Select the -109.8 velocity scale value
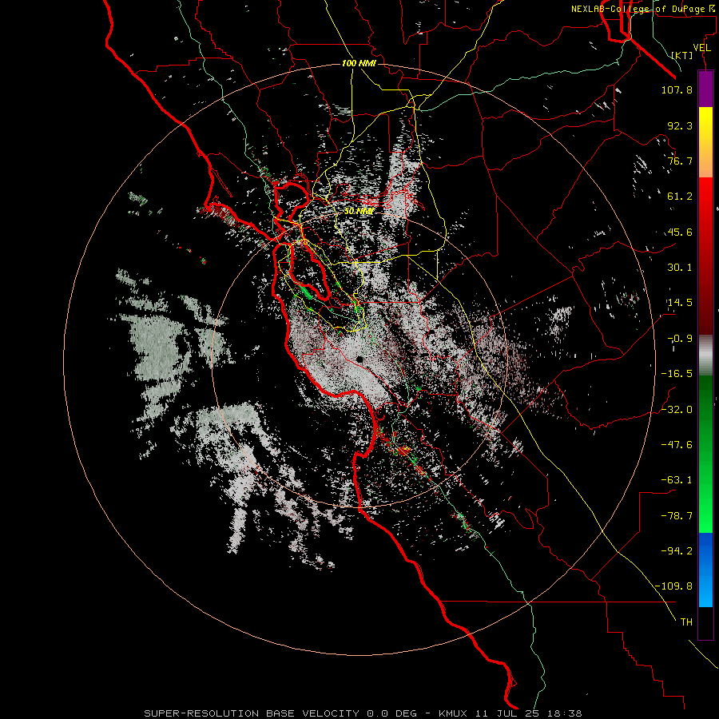The height and width of the screenshot is (719, 719). tap(673, 586)
